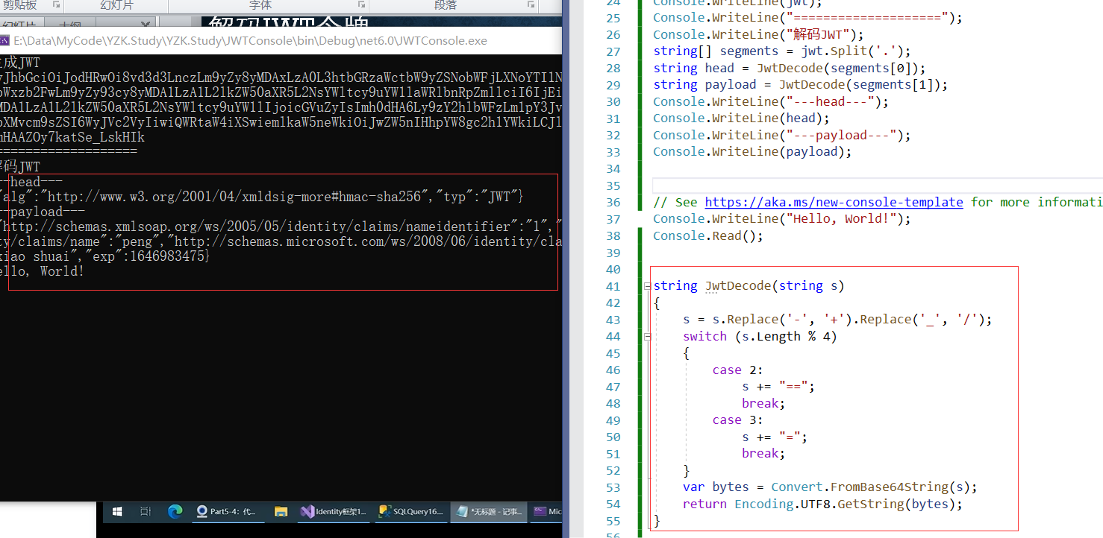Viewport: 1103px width, 538px height.
Task: Click the JWTConsole.exe title bar icon
Action: coord(4,40)
